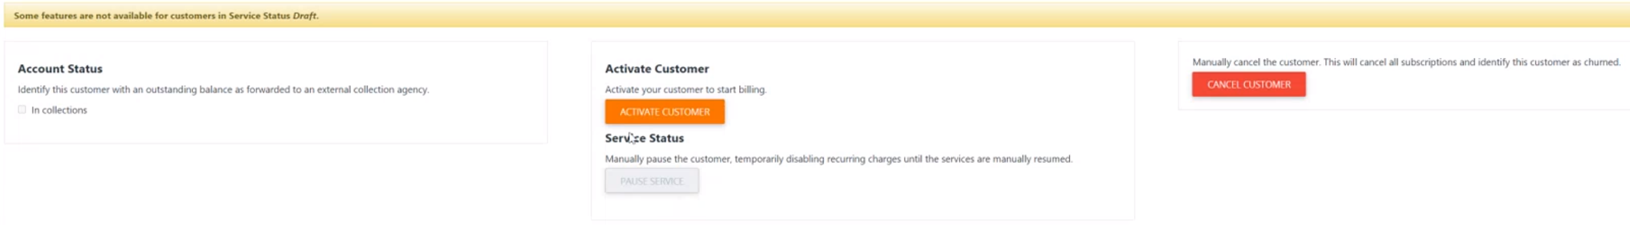The height and width of the screenshot is (225, 1630).
Task: Click the red CANCEL CUSTOMER button
Action: pyautogui.click(x=1249, y=85)
